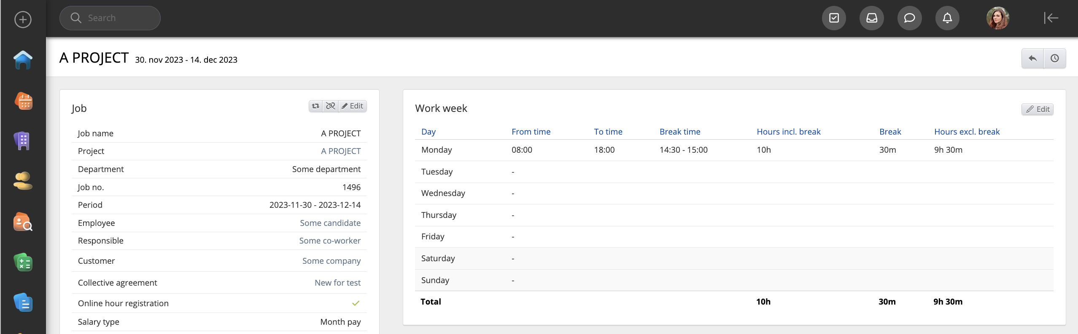Open the history clock button
The image size is (1078, 334).
(x=1055, y=58)
